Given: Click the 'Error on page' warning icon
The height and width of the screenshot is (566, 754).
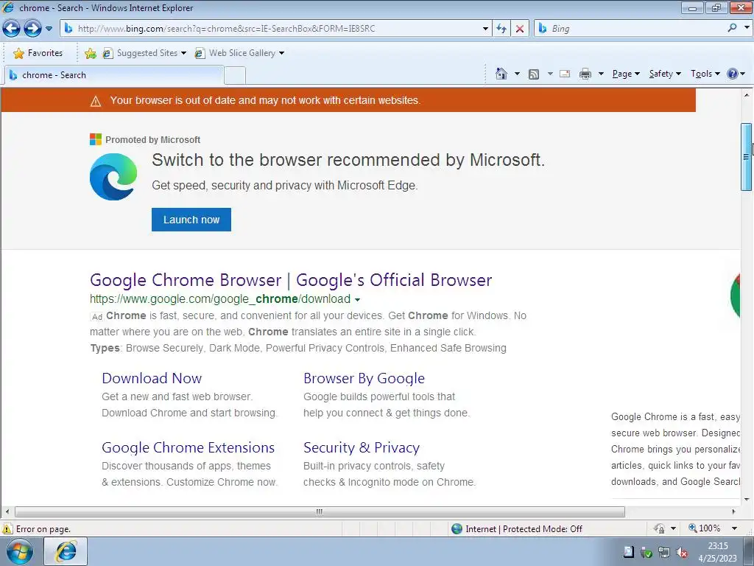Looking at the screenshot, I should pyautogui.click(x=7, y=529).
